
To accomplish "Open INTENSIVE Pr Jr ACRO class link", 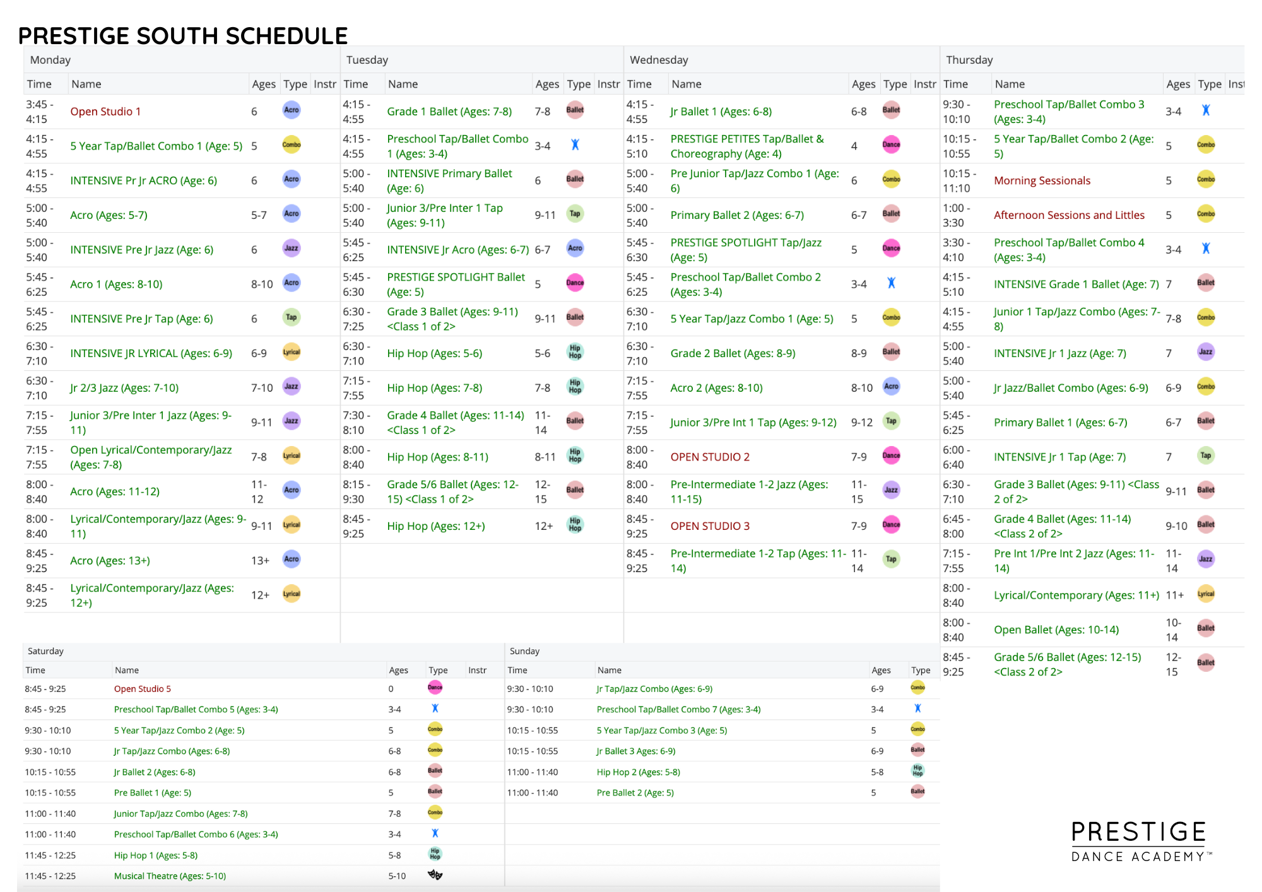I will pyautogui.click(x=143, y=181).
